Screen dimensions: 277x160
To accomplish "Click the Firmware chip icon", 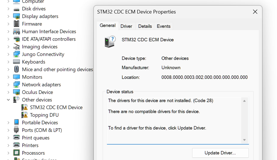I will 17,24.
